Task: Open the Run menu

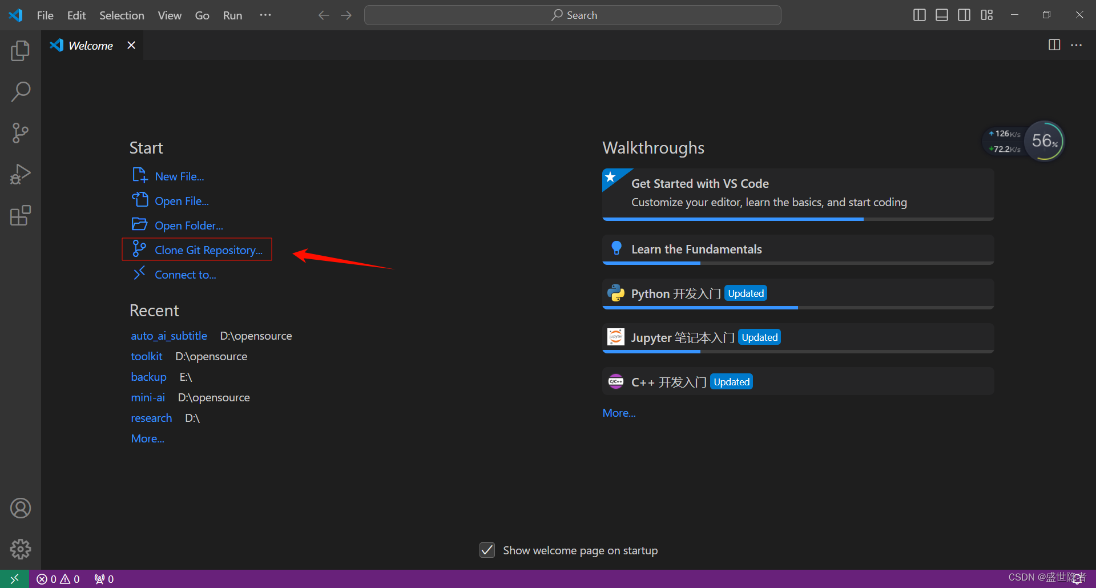Action: [232, 15]
